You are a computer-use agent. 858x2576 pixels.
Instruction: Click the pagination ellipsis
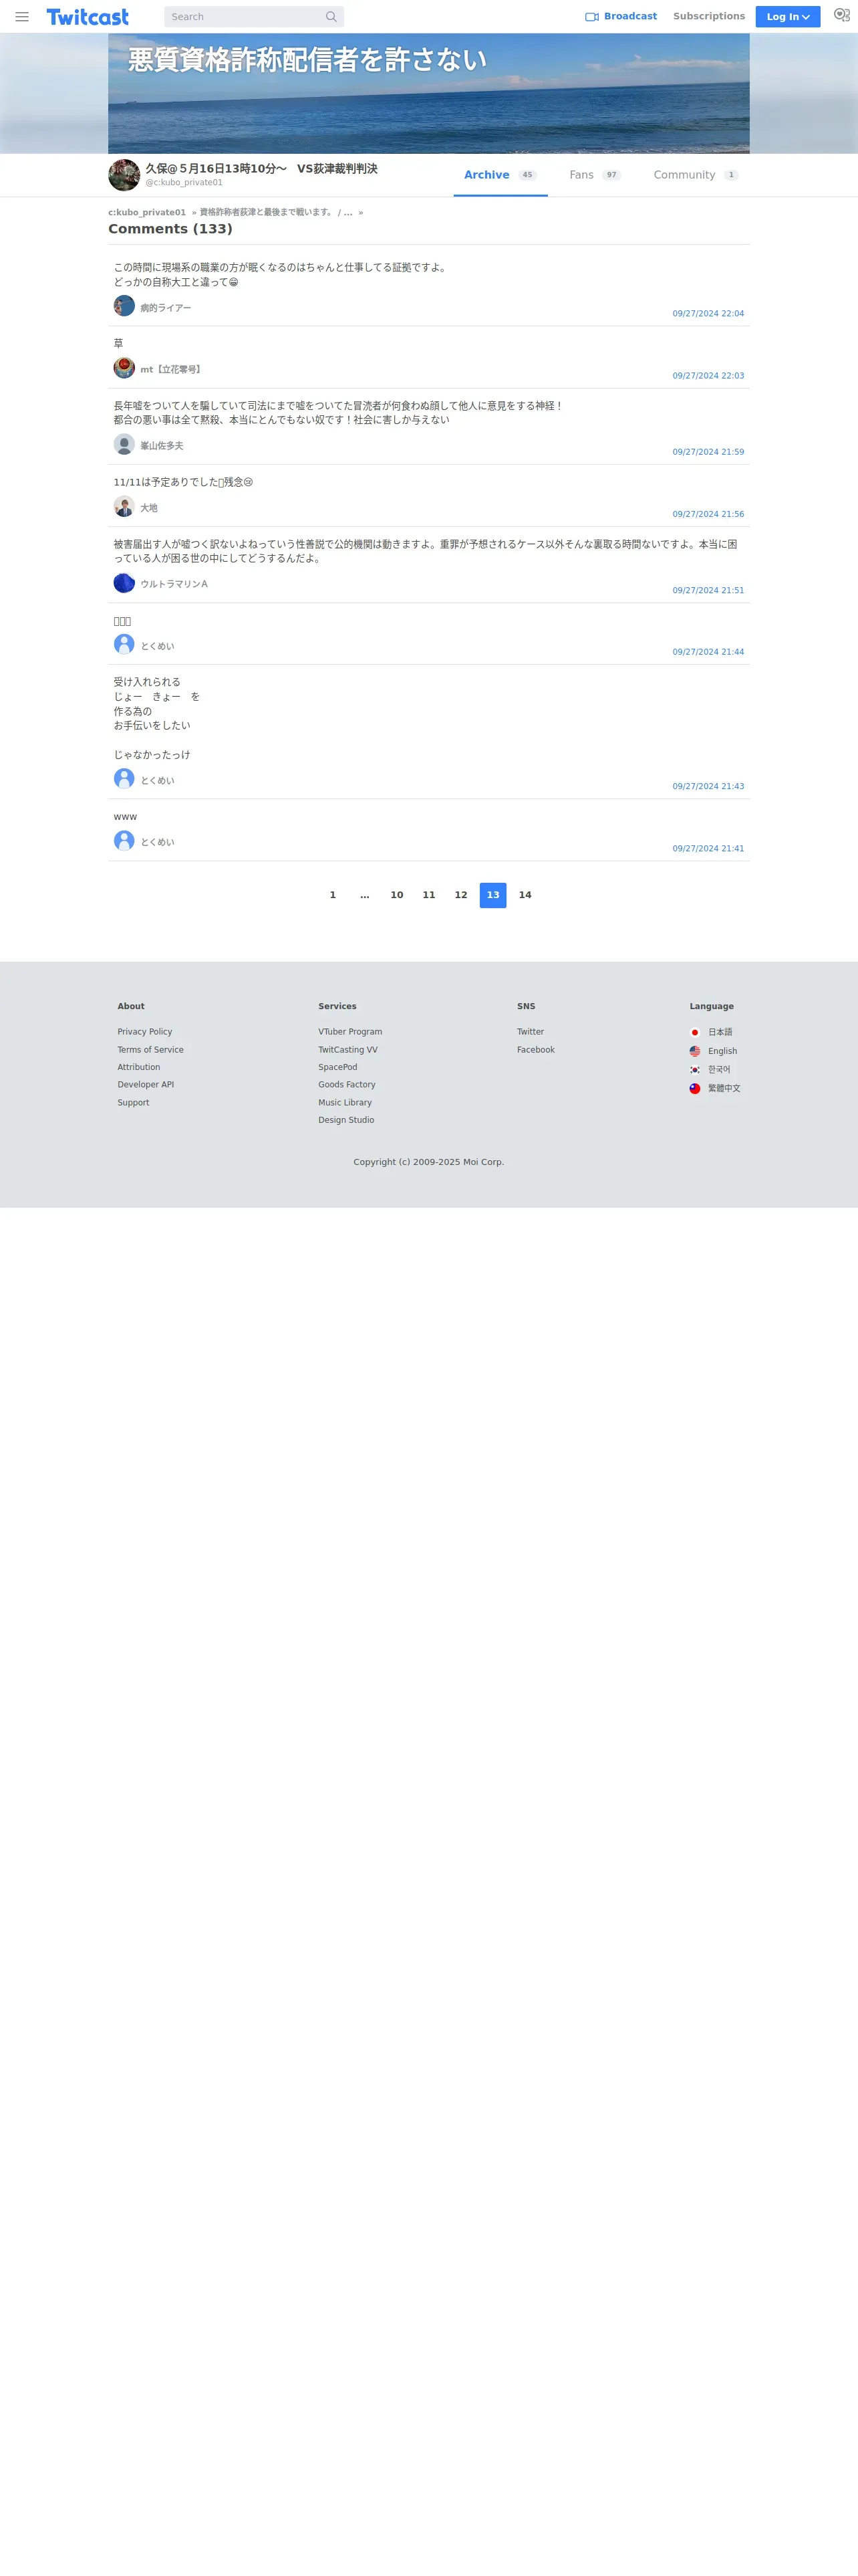(365, 895)
